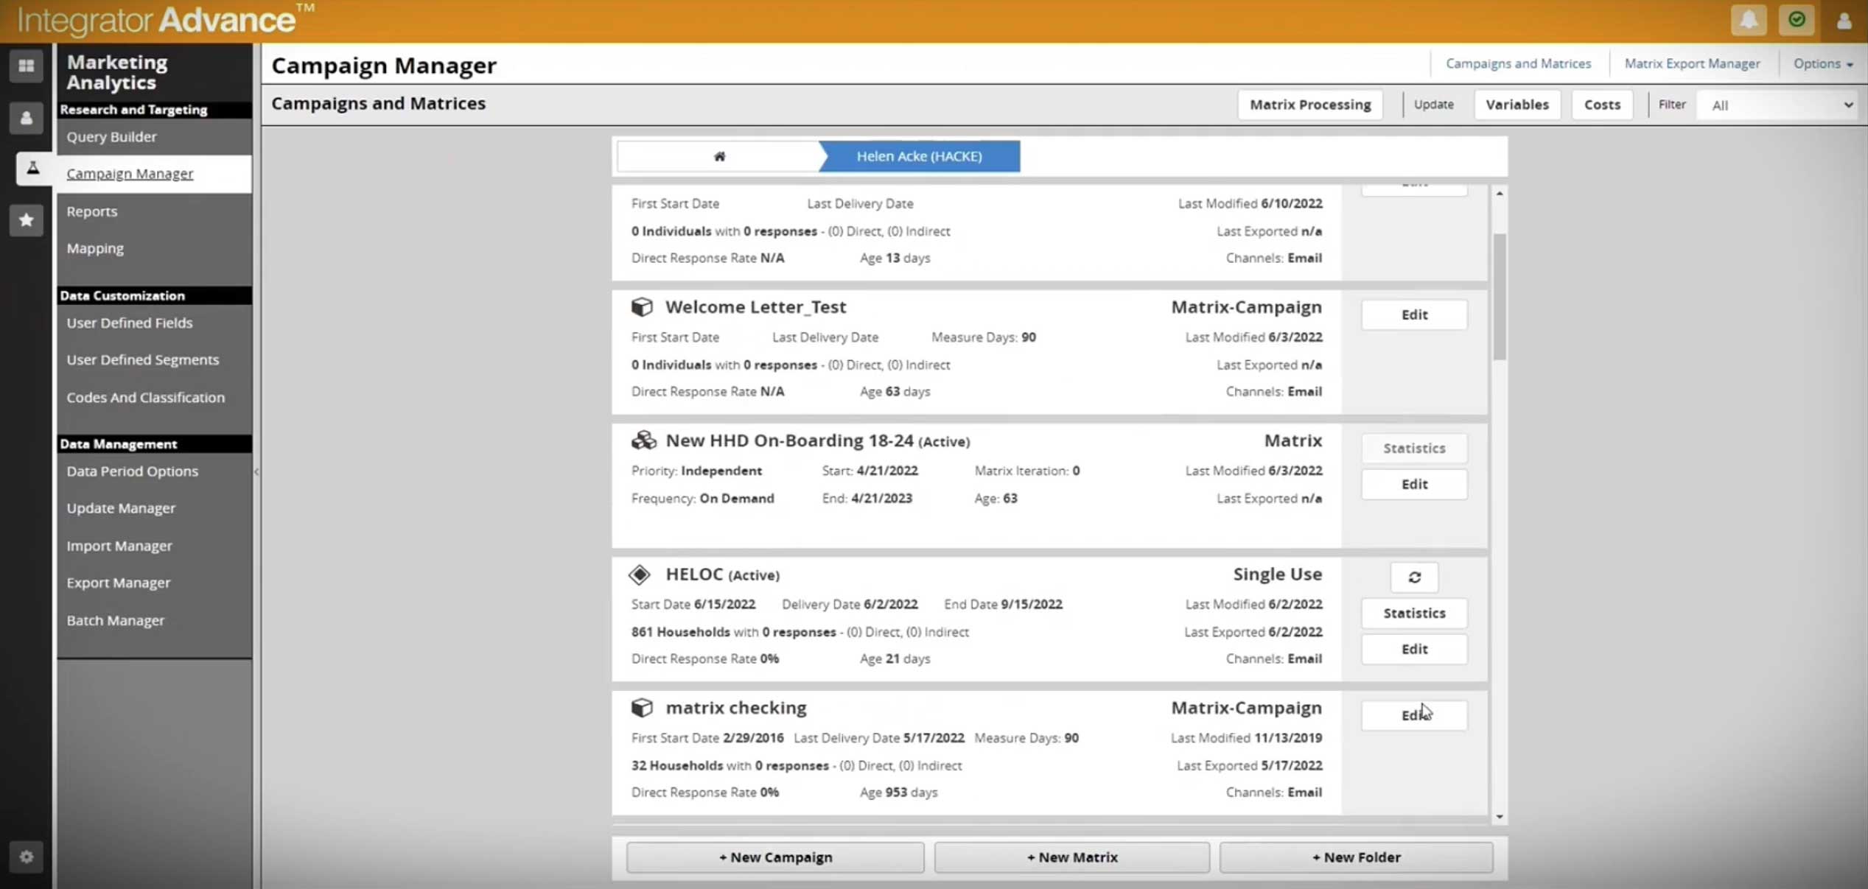The image size is (1868, 889).
Task: Open the Matrix Export Manager tab
Action: coord(1691,63)
